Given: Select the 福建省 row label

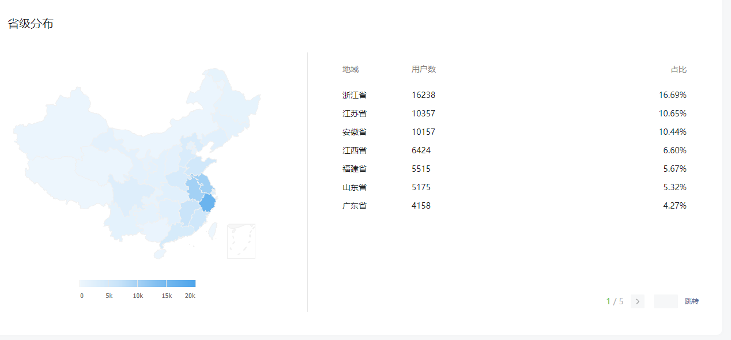Looking at the screenshot, I should 355,169.
